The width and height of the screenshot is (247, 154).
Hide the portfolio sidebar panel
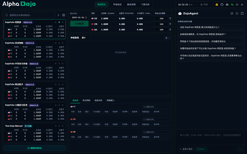tap(64, 15)
